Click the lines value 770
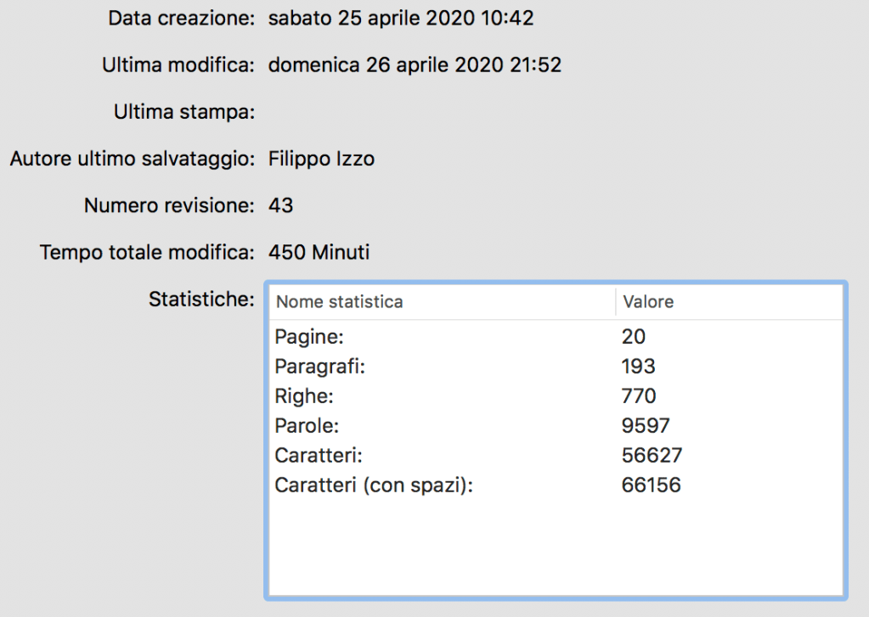 tap(639, 396)
